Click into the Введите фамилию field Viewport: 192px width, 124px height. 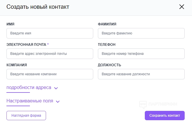pos(141,33)
